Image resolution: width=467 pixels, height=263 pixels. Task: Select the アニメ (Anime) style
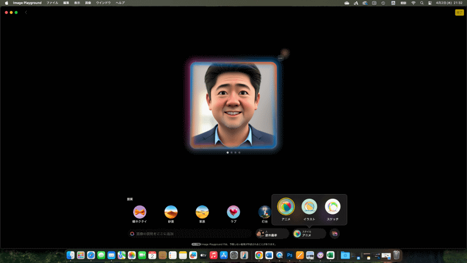285,206
